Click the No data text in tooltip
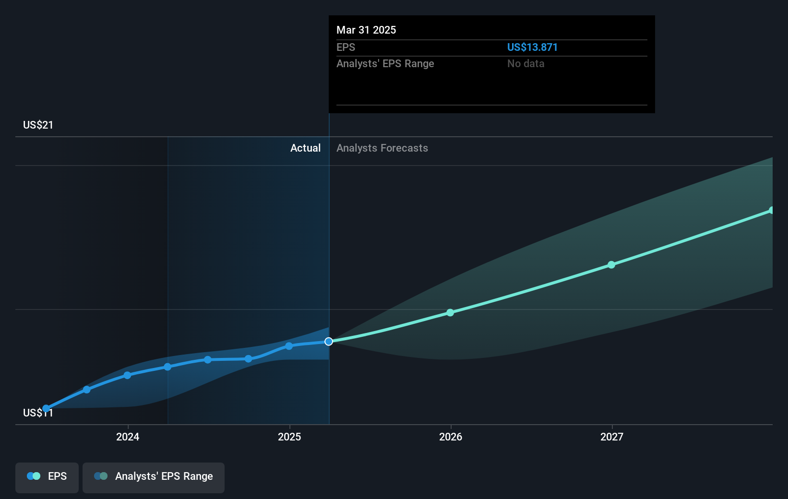 (526, 64)
